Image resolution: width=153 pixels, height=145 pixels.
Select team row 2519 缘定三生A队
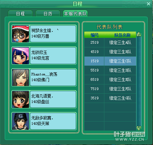pyautogui.click(x=110, y=42)
